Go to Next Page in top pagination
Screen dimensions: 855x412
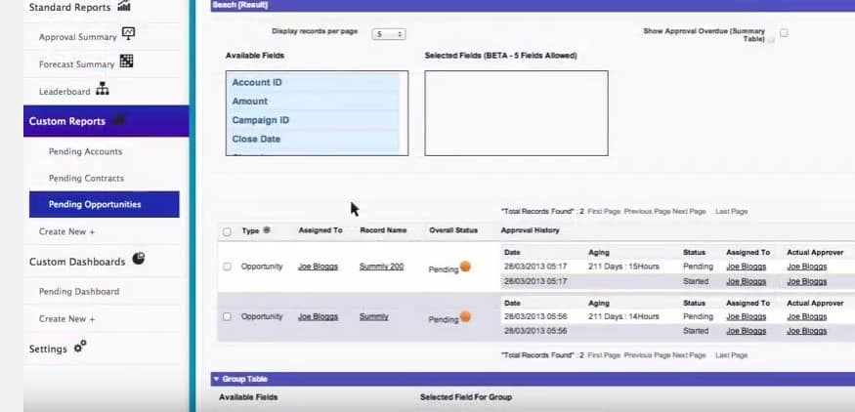688,211
